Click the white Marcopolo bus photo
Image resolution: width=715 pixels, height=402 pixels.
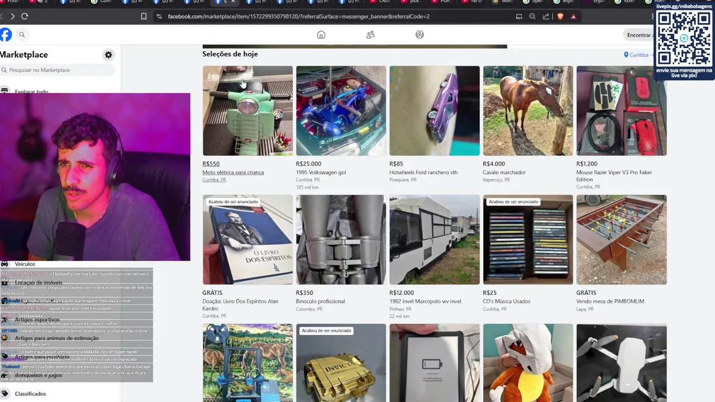click(x=435, y=240)
